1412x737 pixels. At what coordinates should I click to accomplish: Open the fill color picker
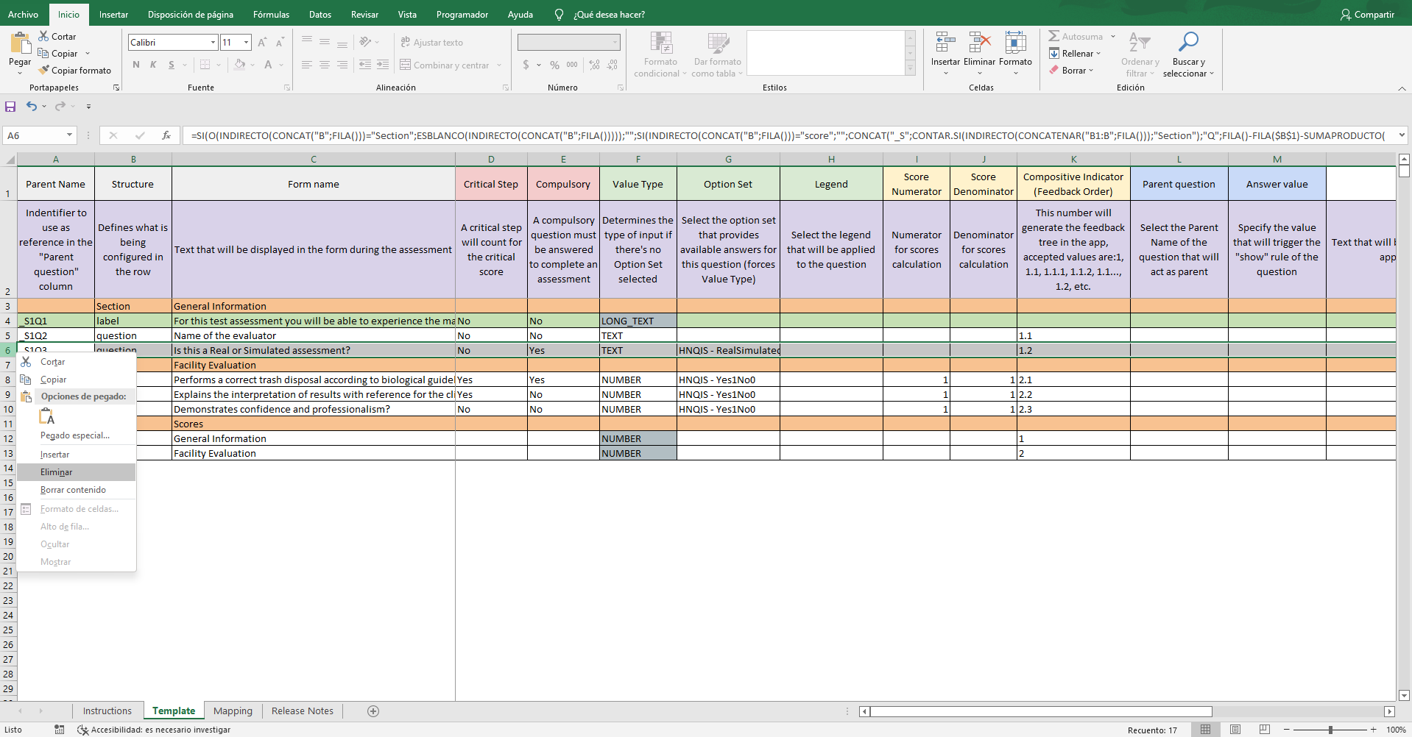(253, 65)
